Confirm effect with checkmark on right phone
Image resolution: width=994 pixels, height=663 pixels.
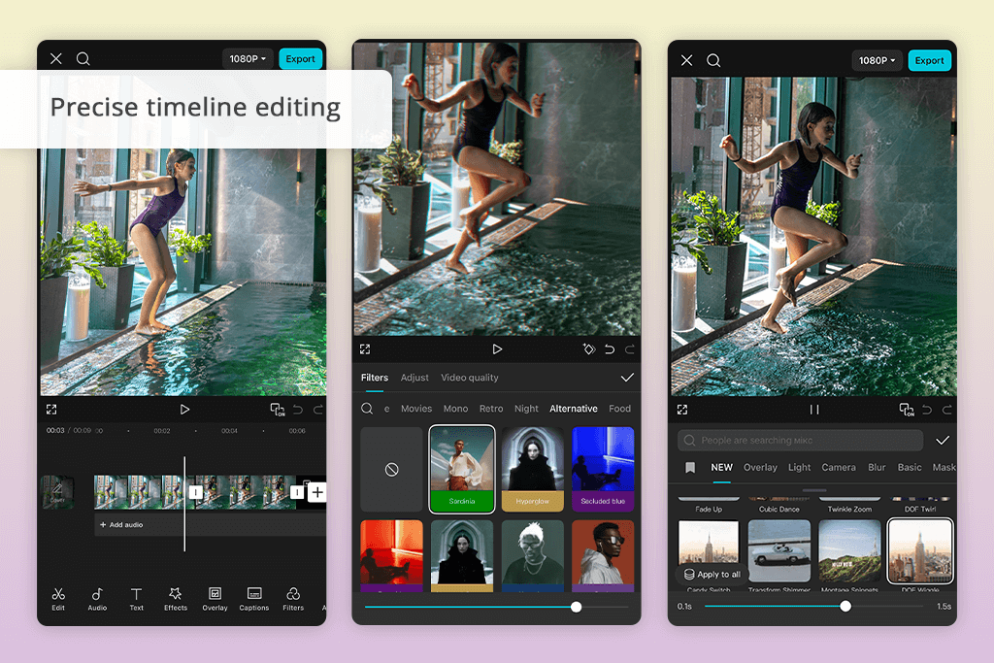pyautogui.click(x=943, y=440)
